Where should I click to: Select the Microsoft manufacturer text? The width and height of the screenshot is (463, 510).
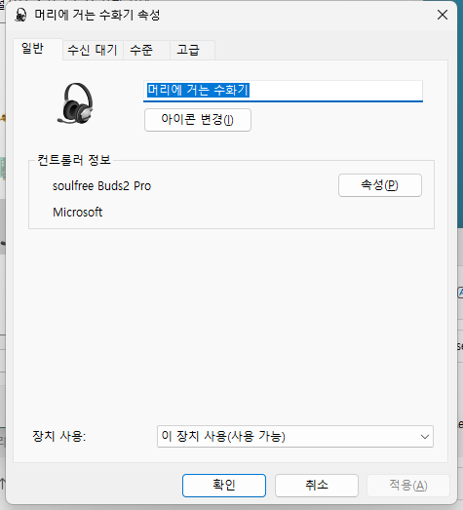[x=78, y=213]
